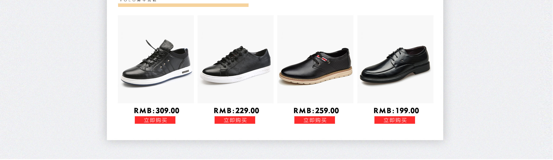Buy the RMB:229.00 white-sole shoe now

pyautogui.click(x=235, y=120)
